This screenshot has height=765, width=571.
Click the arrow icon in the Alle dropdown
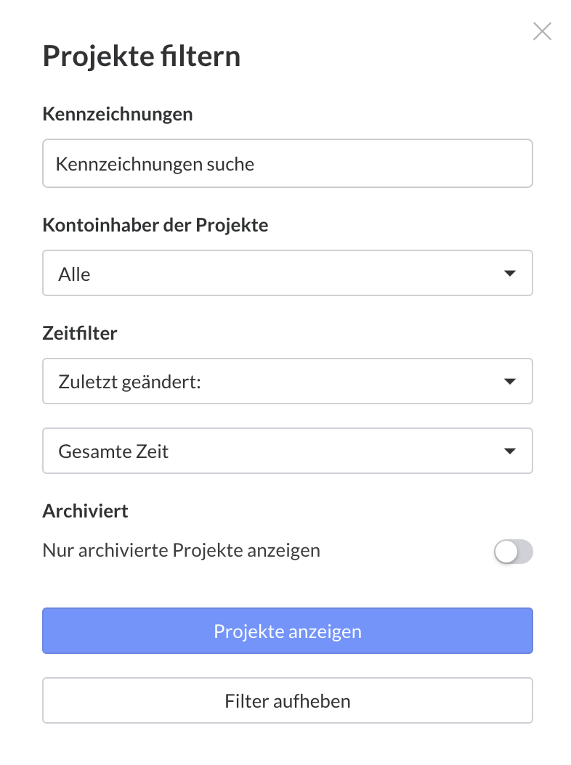510,274
